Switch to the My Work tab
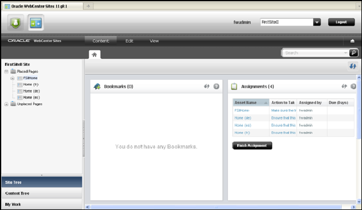The height and width of the screenshot is (210, 362). (42, 204)
